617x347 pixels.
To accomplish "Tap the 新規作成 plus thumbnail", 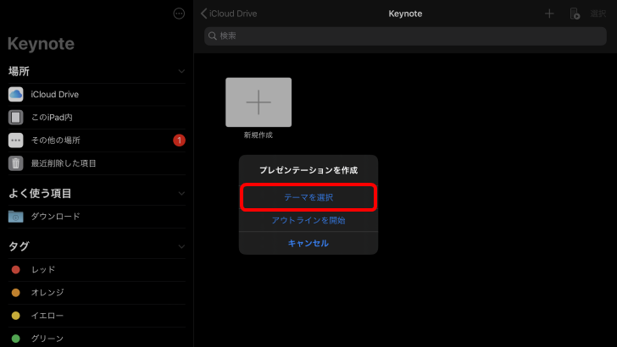I will [258, 102].
